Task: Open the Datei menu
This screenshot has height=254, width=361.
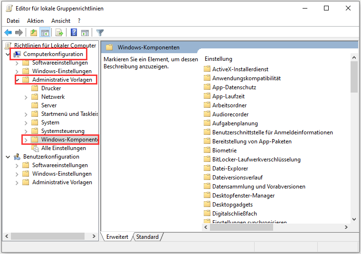Action: click(x=13, y=21)
